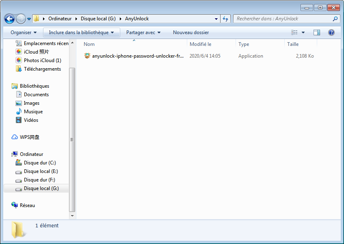Click the change view icon
The width and height of the screenshot is (344, 244).
pos(294,32)
